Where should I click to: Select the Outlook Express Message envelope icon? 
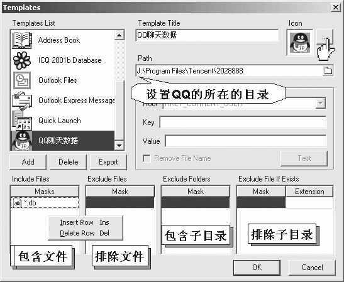point(22,100)
